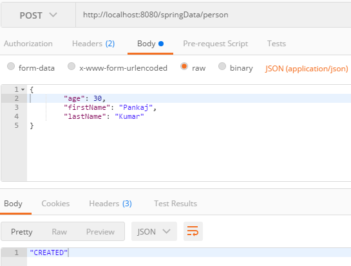Select the x-www-form-urlencoded radio option
The image size is (351, 266).
71,66
